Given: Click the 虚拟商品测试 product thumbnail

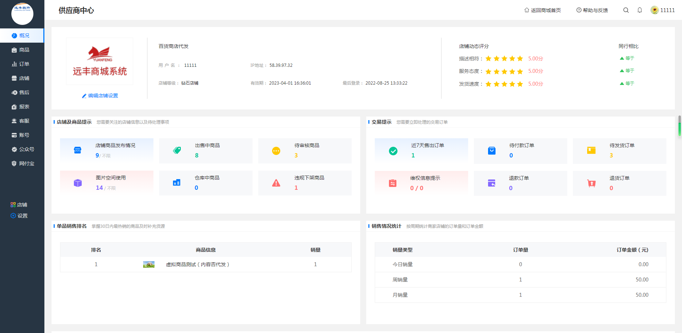Looking at the screenshot, I should 149,264.
